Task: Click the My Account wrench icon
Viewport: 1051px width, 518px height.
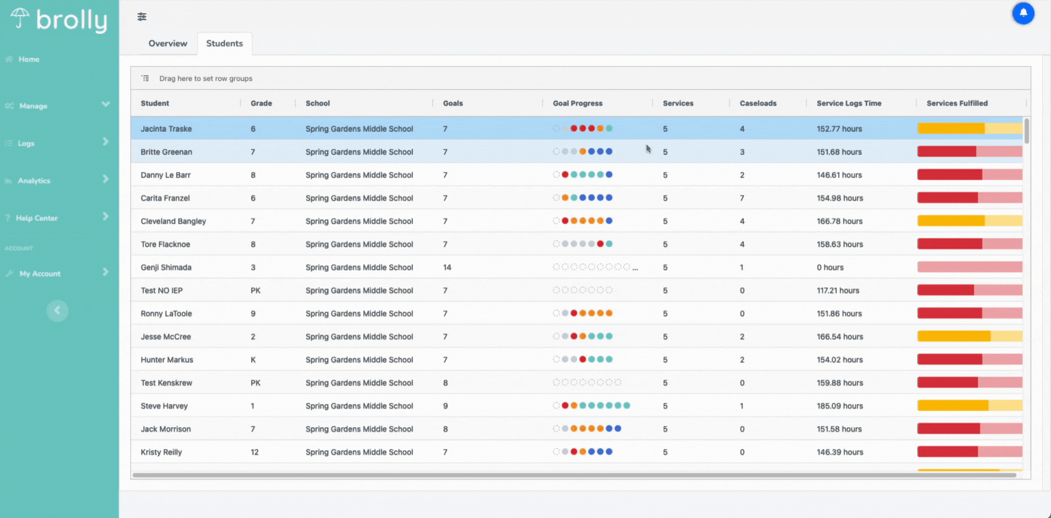Action: click(x=9, y=273)
